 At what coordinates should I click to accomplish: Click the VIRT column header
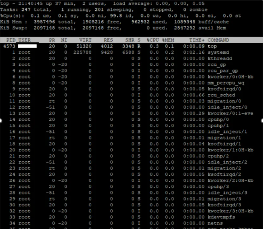(85, 40)
